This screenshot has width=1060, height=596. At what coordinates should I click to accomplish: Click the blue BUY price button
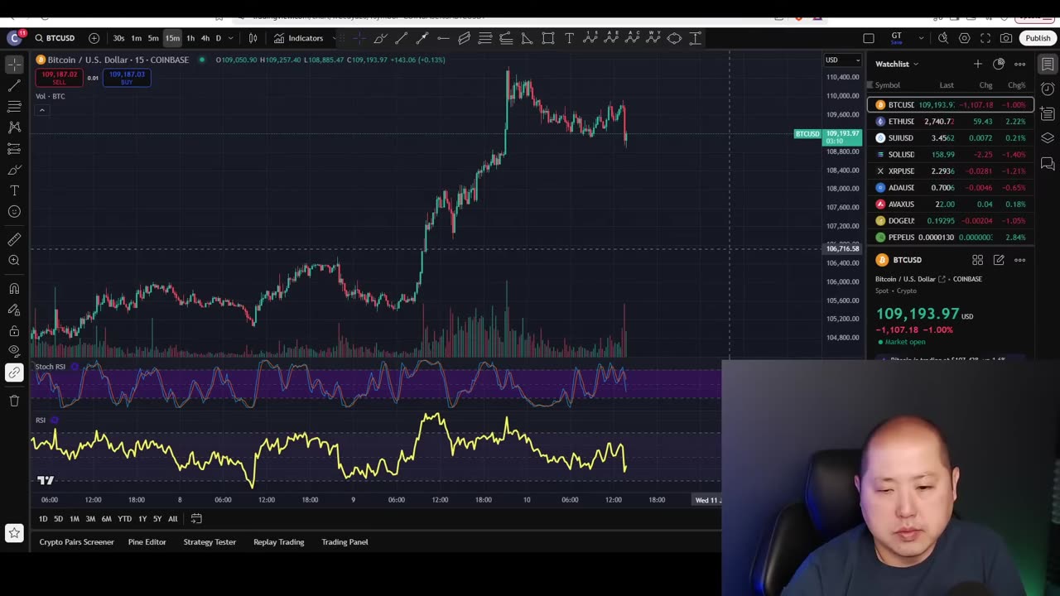[127, 78]
